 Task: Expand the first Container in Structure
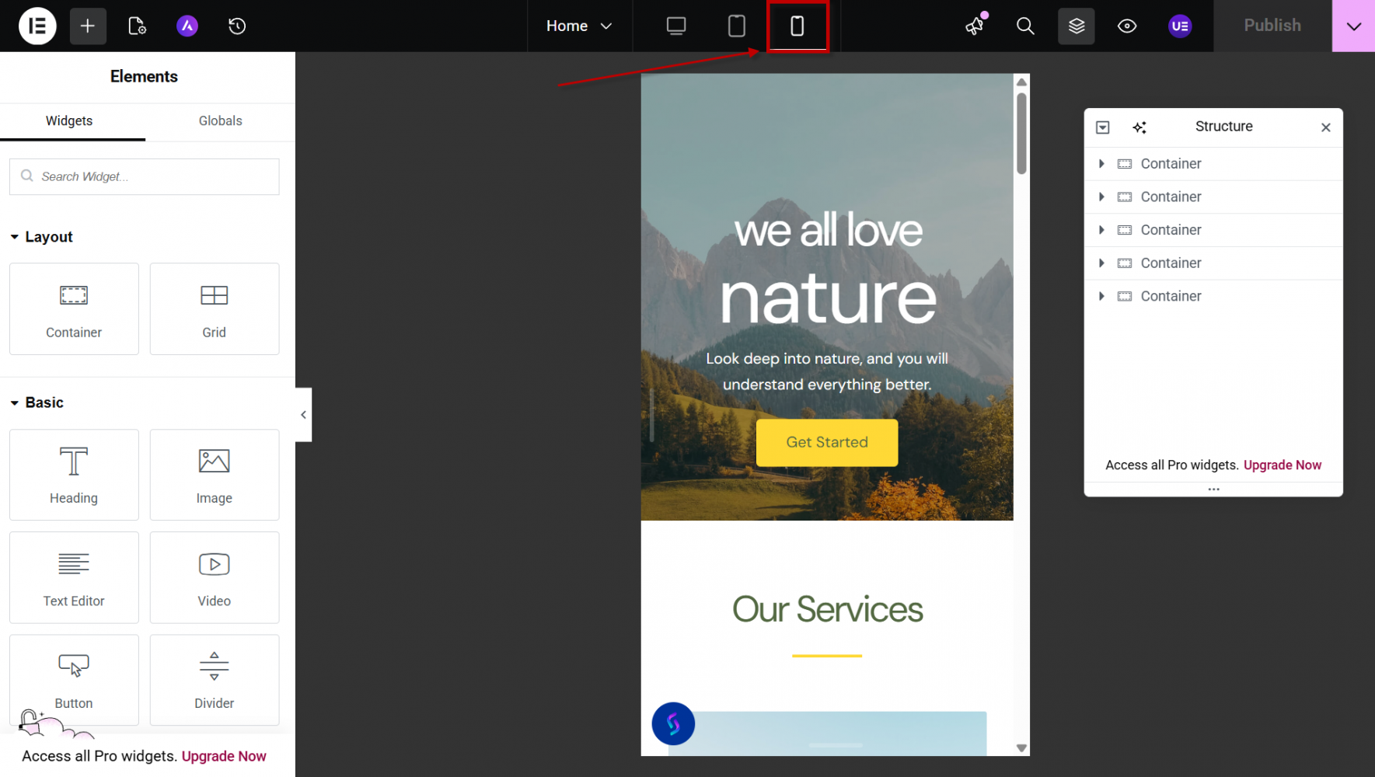1101,164
